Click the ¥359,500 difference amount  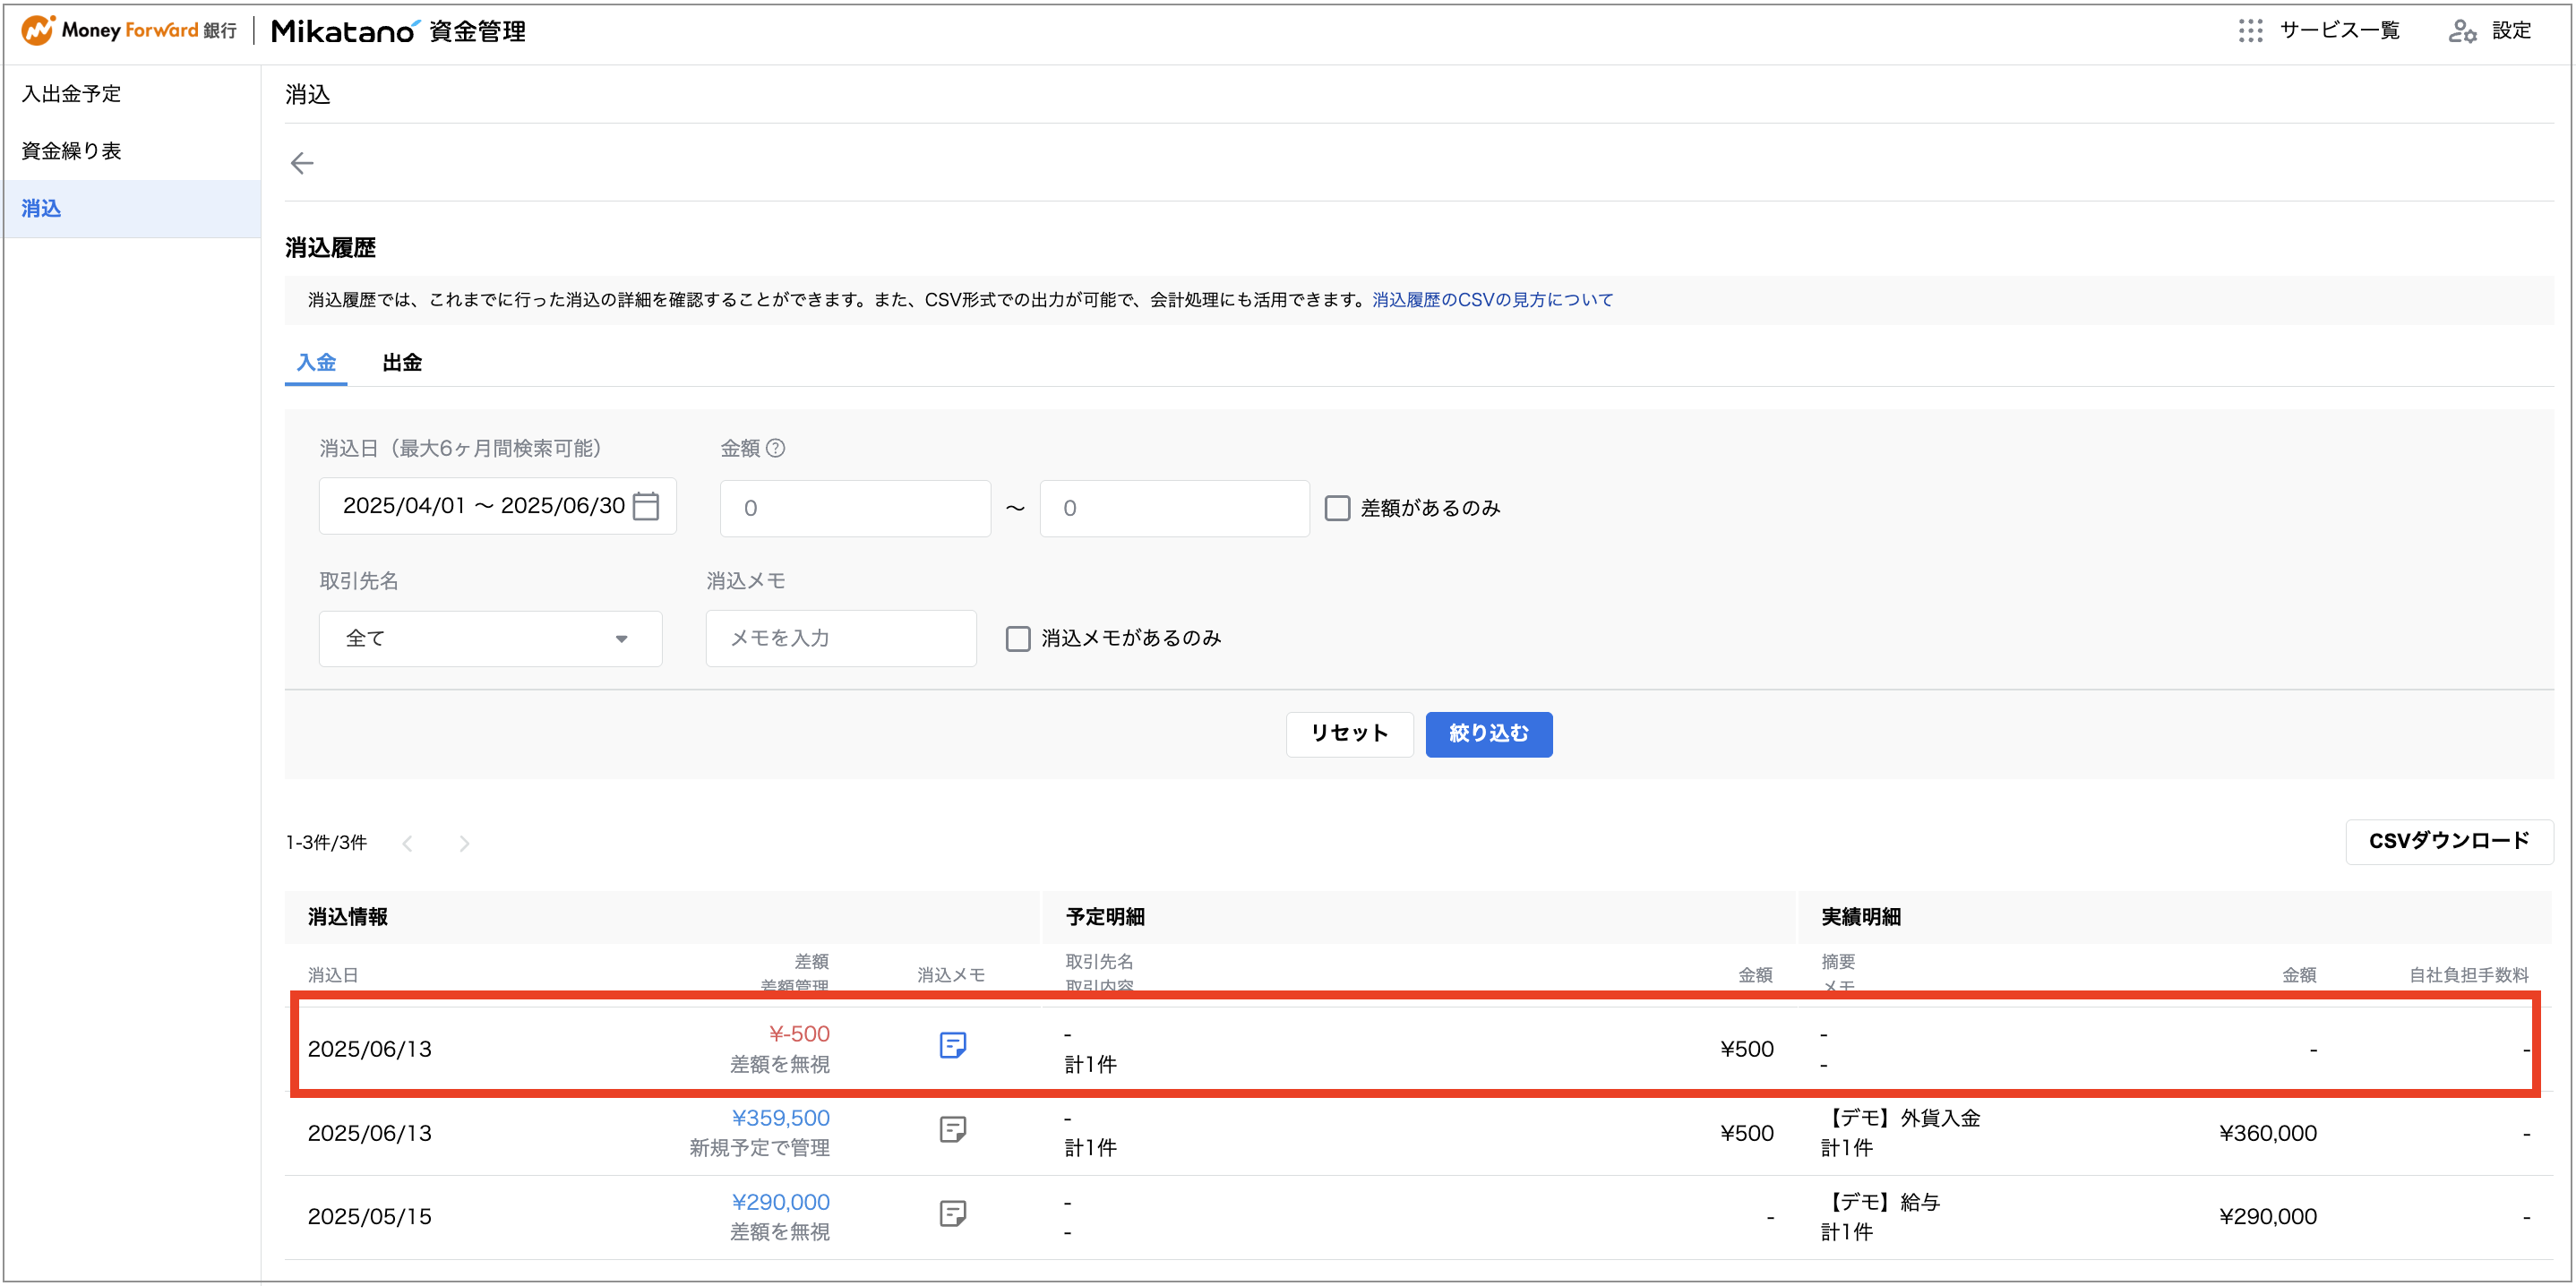click(780, 1118)
